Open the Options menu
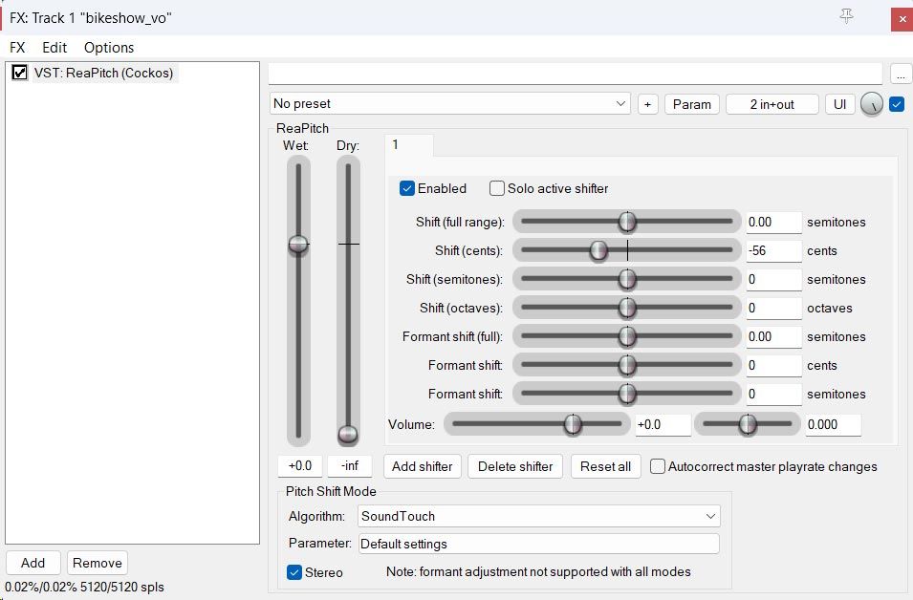The image size is (913, 600). pyautogui.click(x=108, y=47)
